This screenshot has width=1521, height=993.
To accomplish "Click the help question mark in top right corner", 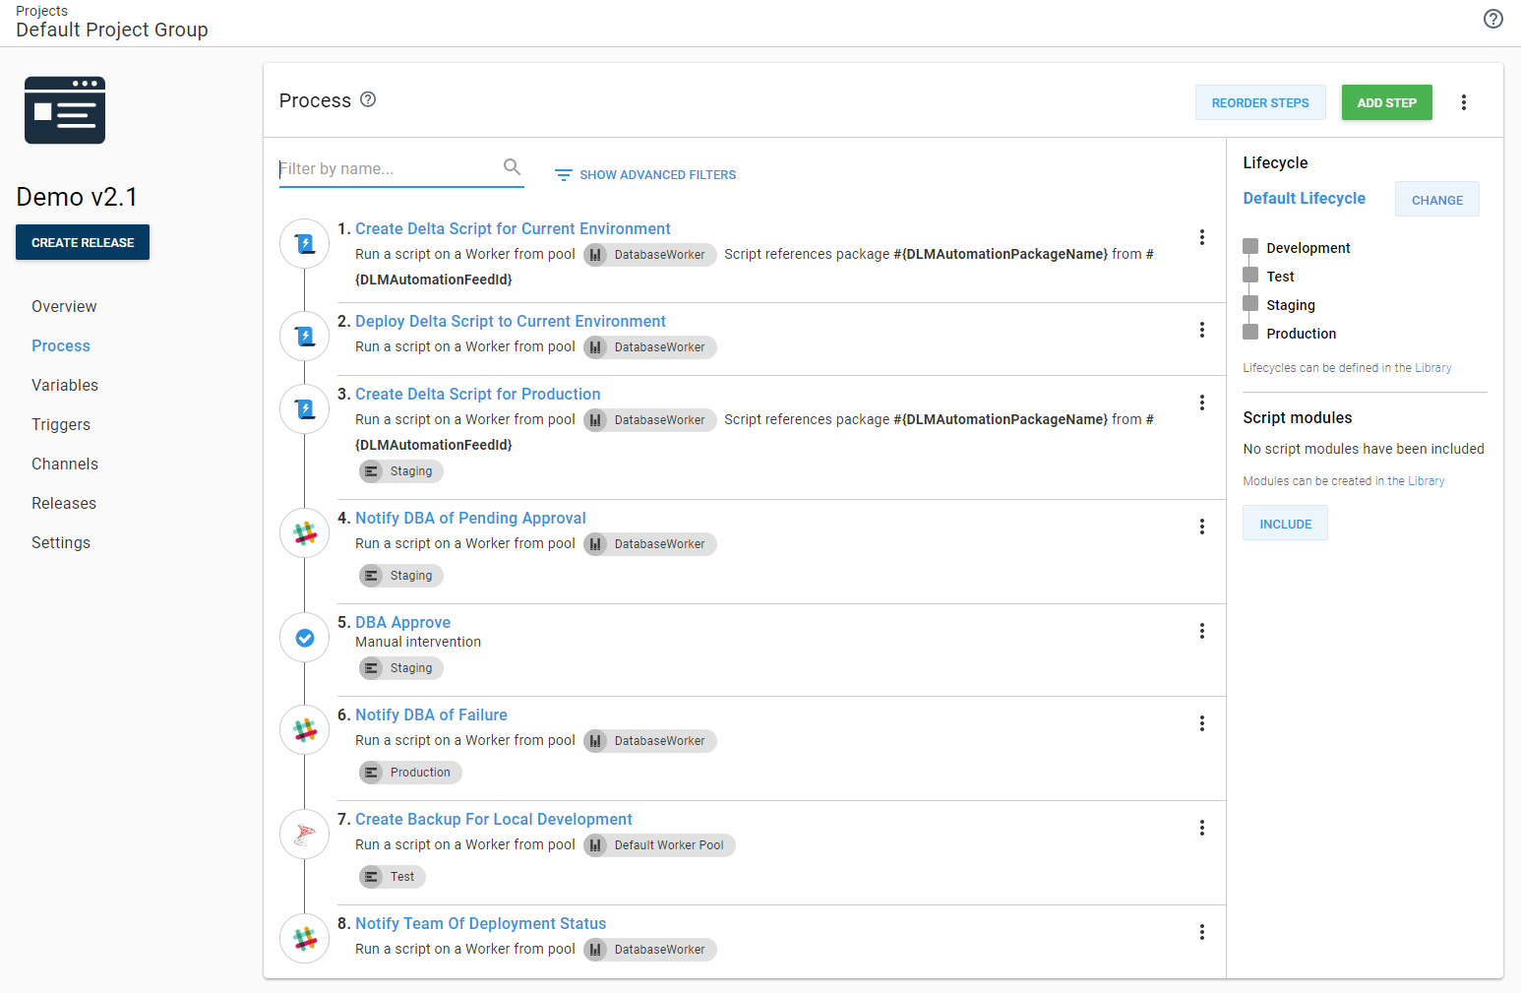I will pos(1492,19).
